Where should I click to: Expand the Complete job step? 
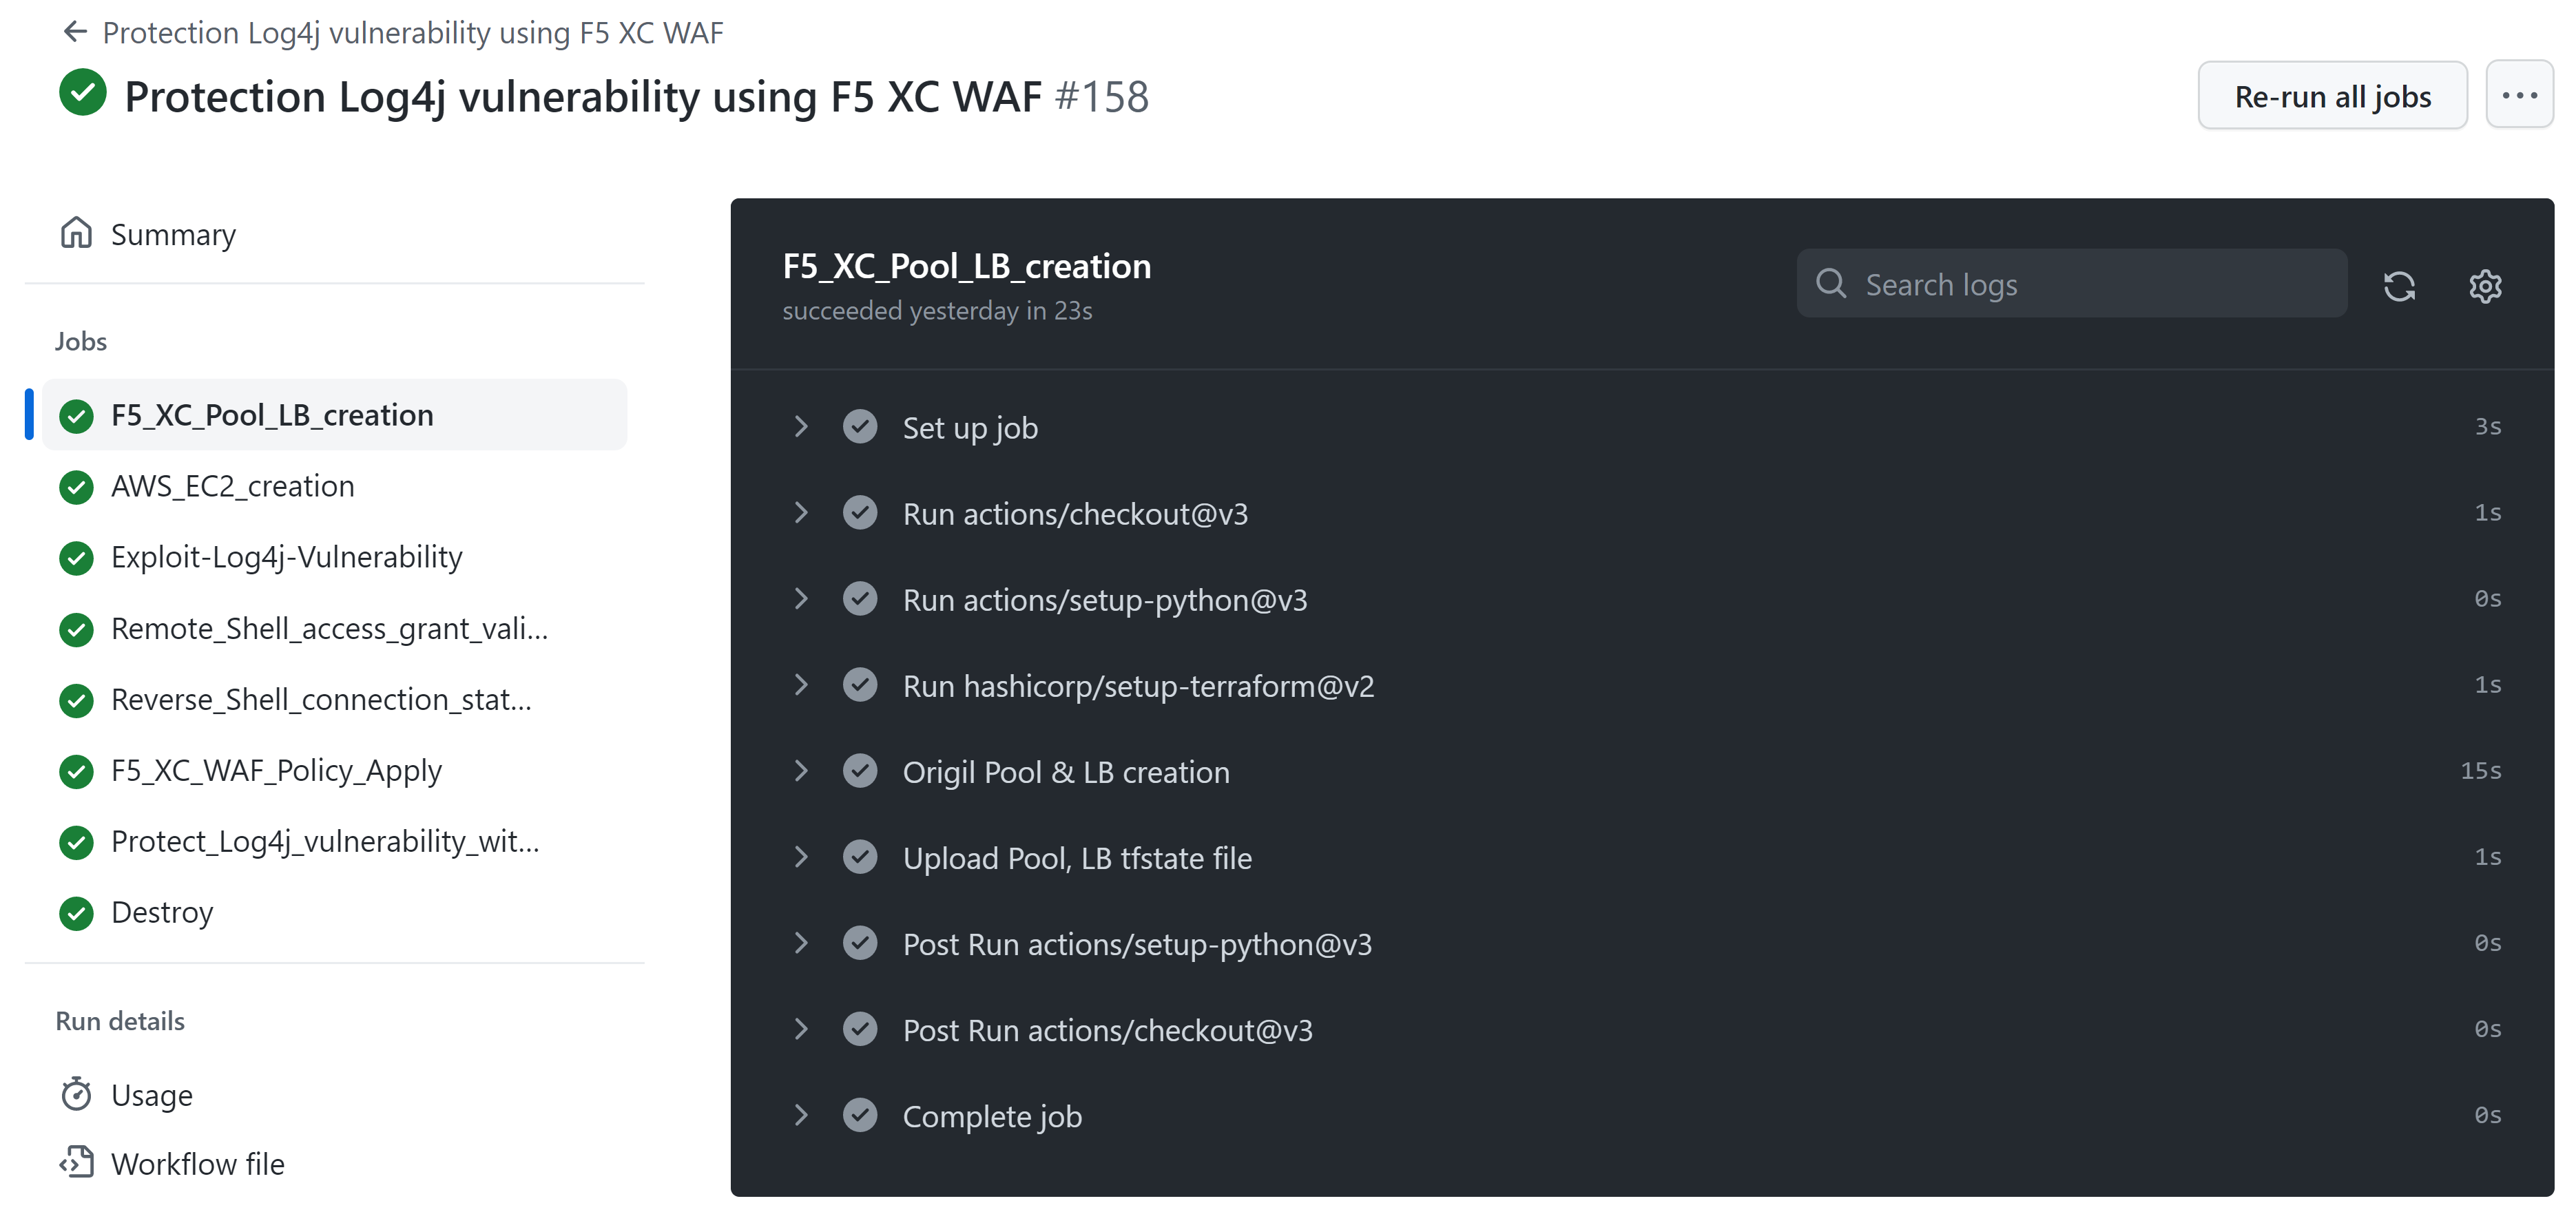coord(801,1115)
